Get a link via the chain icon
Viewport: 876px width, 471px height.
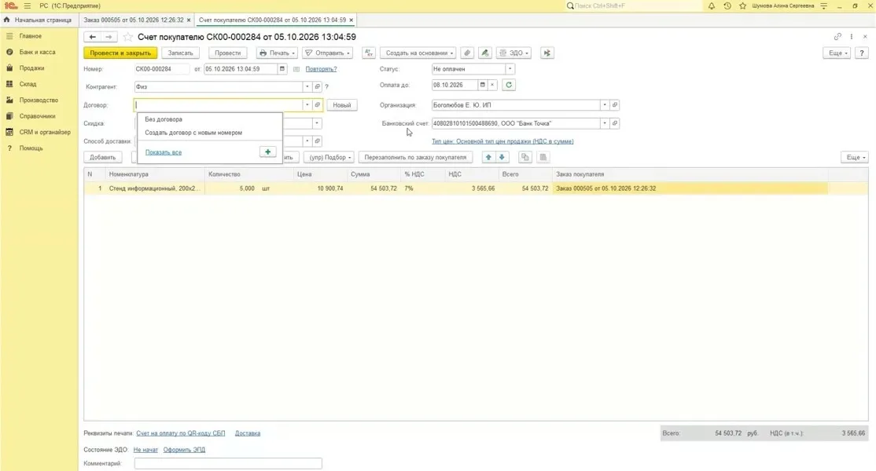coord(837,37)
